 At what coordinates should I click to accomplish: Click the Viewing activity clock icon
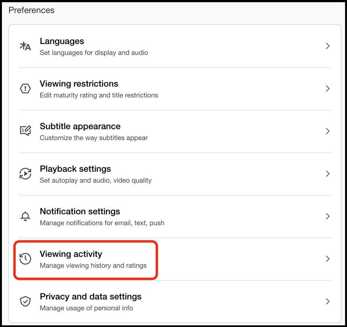[x=25, y=259]
